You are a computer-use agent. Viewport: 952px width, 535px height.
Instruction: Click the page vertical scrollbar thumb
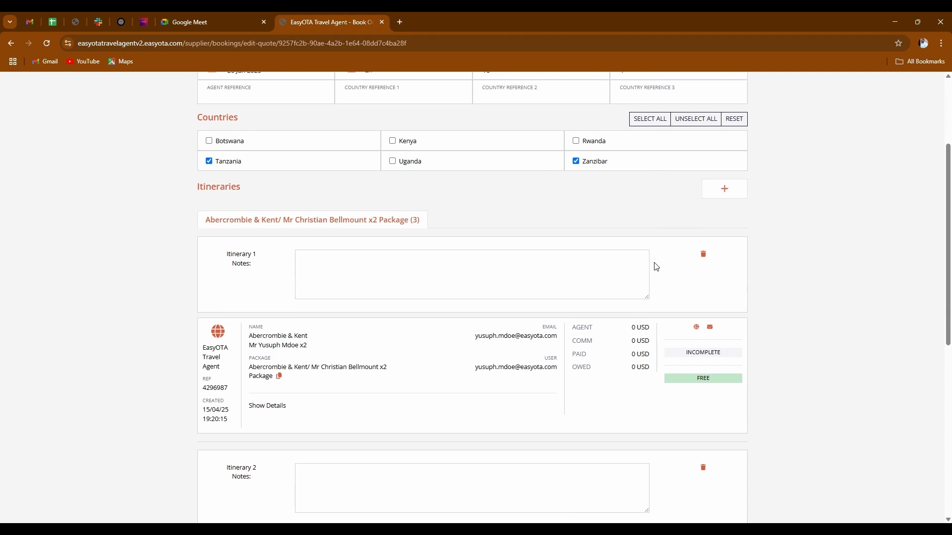[x=948, y=245]
